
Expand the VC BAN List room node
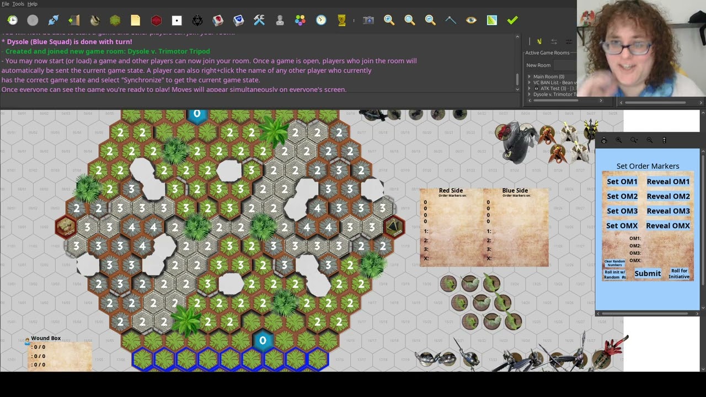529,83
